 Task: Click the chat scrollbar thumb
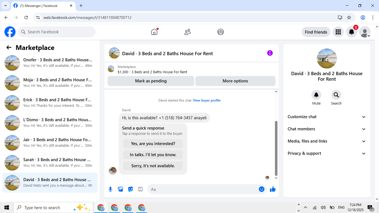tap(276, 148)
